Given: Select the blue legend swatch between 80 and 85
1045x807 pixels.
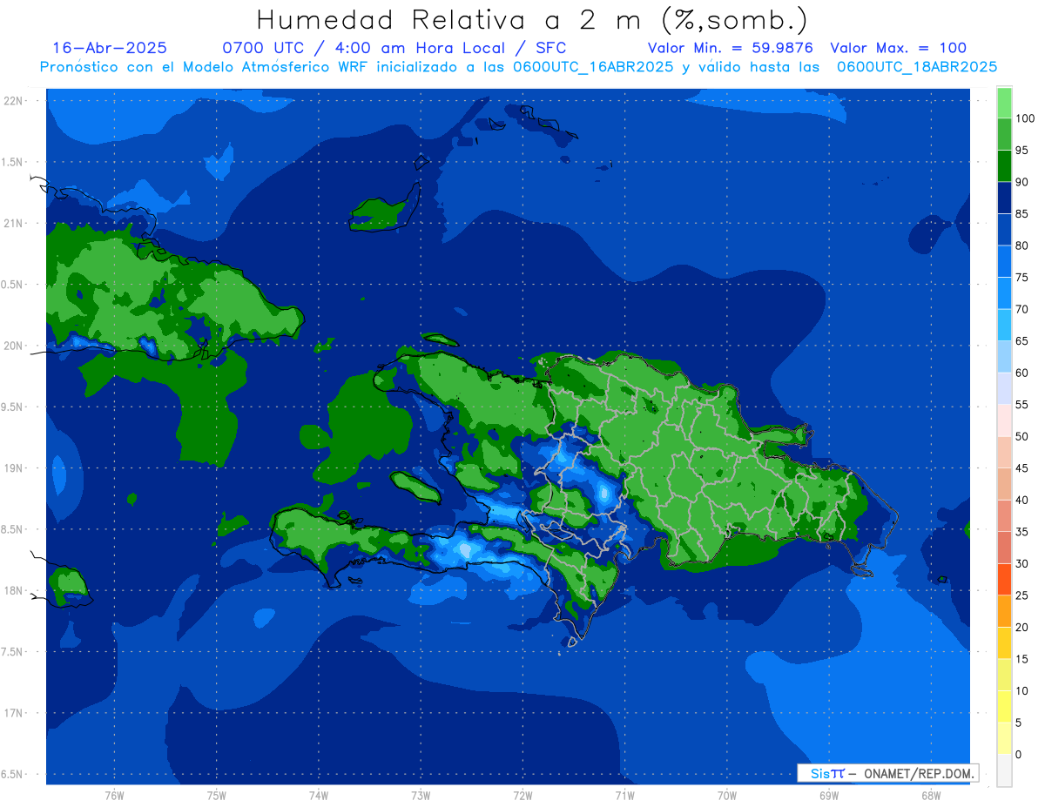Looking at the screenshot, I should 1004,230.
